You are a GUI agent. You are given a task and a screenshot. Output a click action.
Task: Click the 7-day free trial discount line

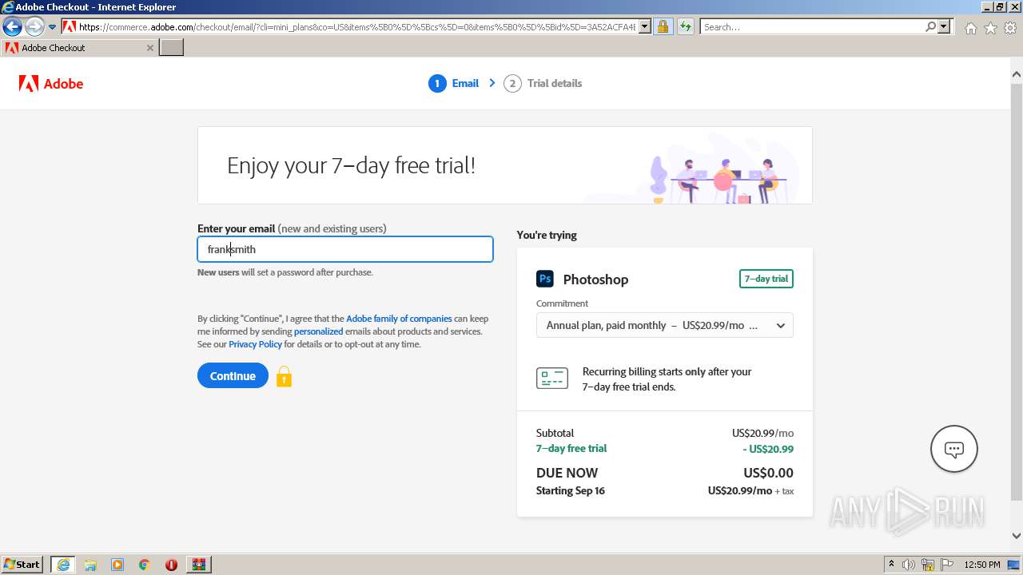click(665, 449)
